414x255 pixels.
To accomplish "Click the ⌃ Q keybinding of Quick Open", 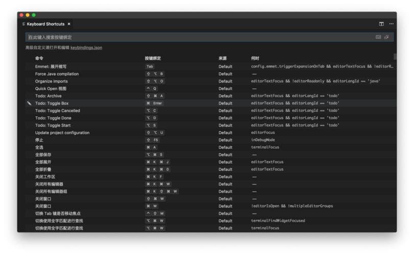I will tap(152, 89).
